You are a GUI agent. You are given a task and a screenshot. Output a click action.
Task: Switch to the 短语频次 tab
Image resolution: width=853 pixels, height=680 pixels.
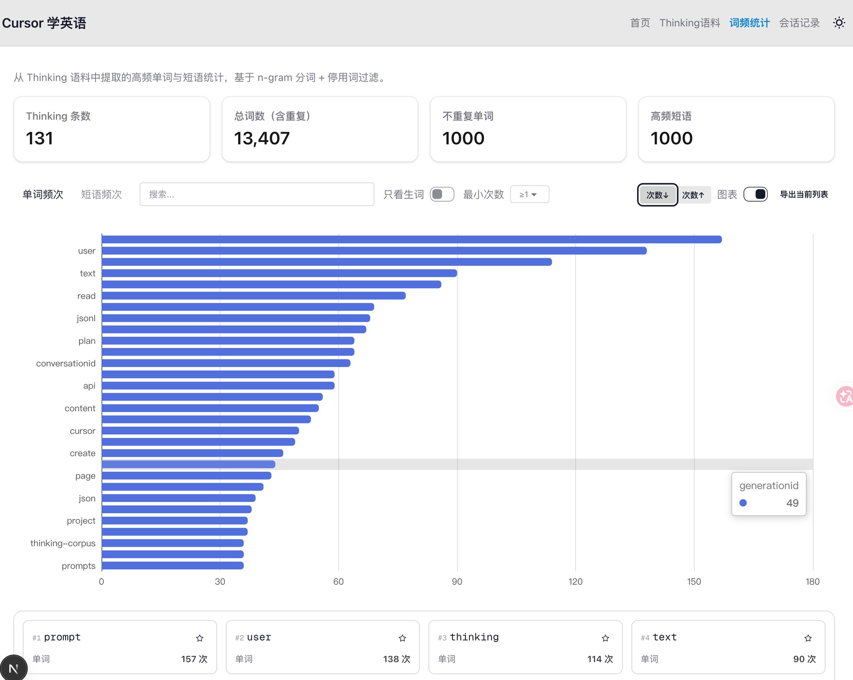(102, 194)
